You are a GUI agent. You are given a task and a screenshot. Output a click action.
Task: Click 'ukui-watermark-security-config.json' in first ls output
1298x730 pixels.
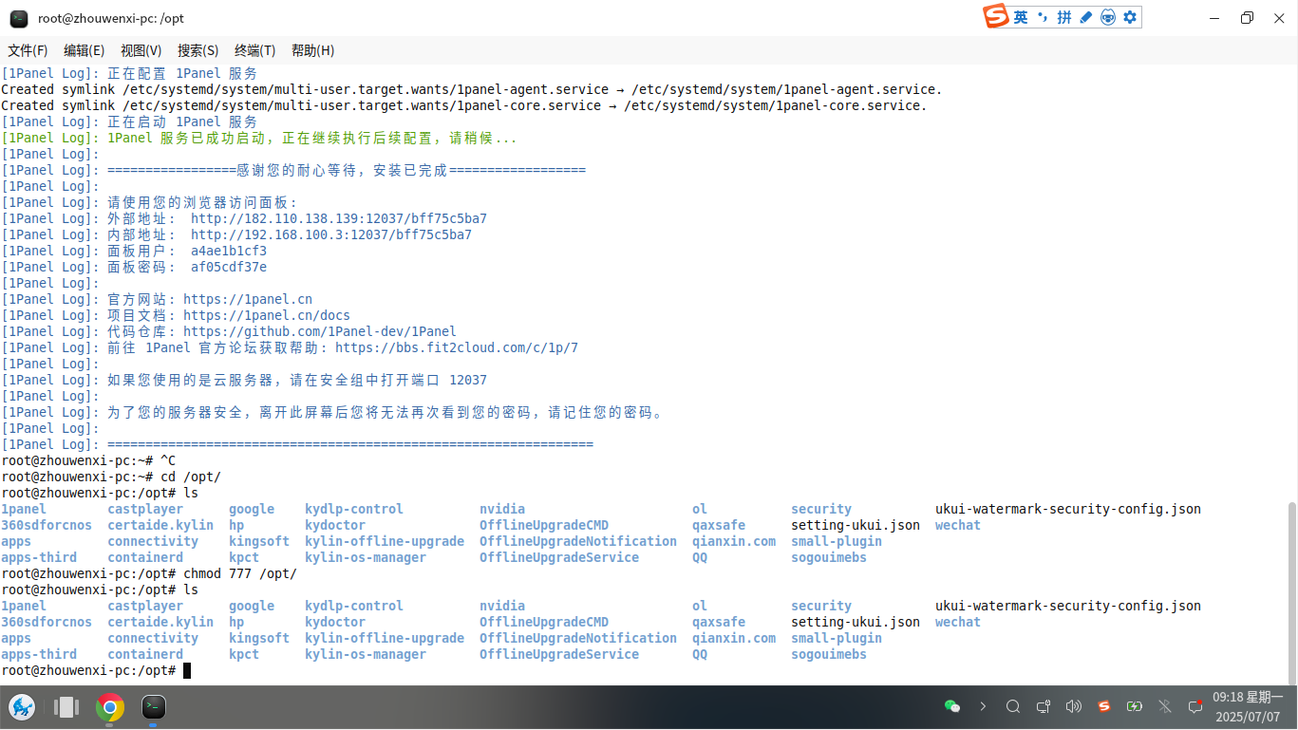pyautogui.click(x=1068, y=509)
